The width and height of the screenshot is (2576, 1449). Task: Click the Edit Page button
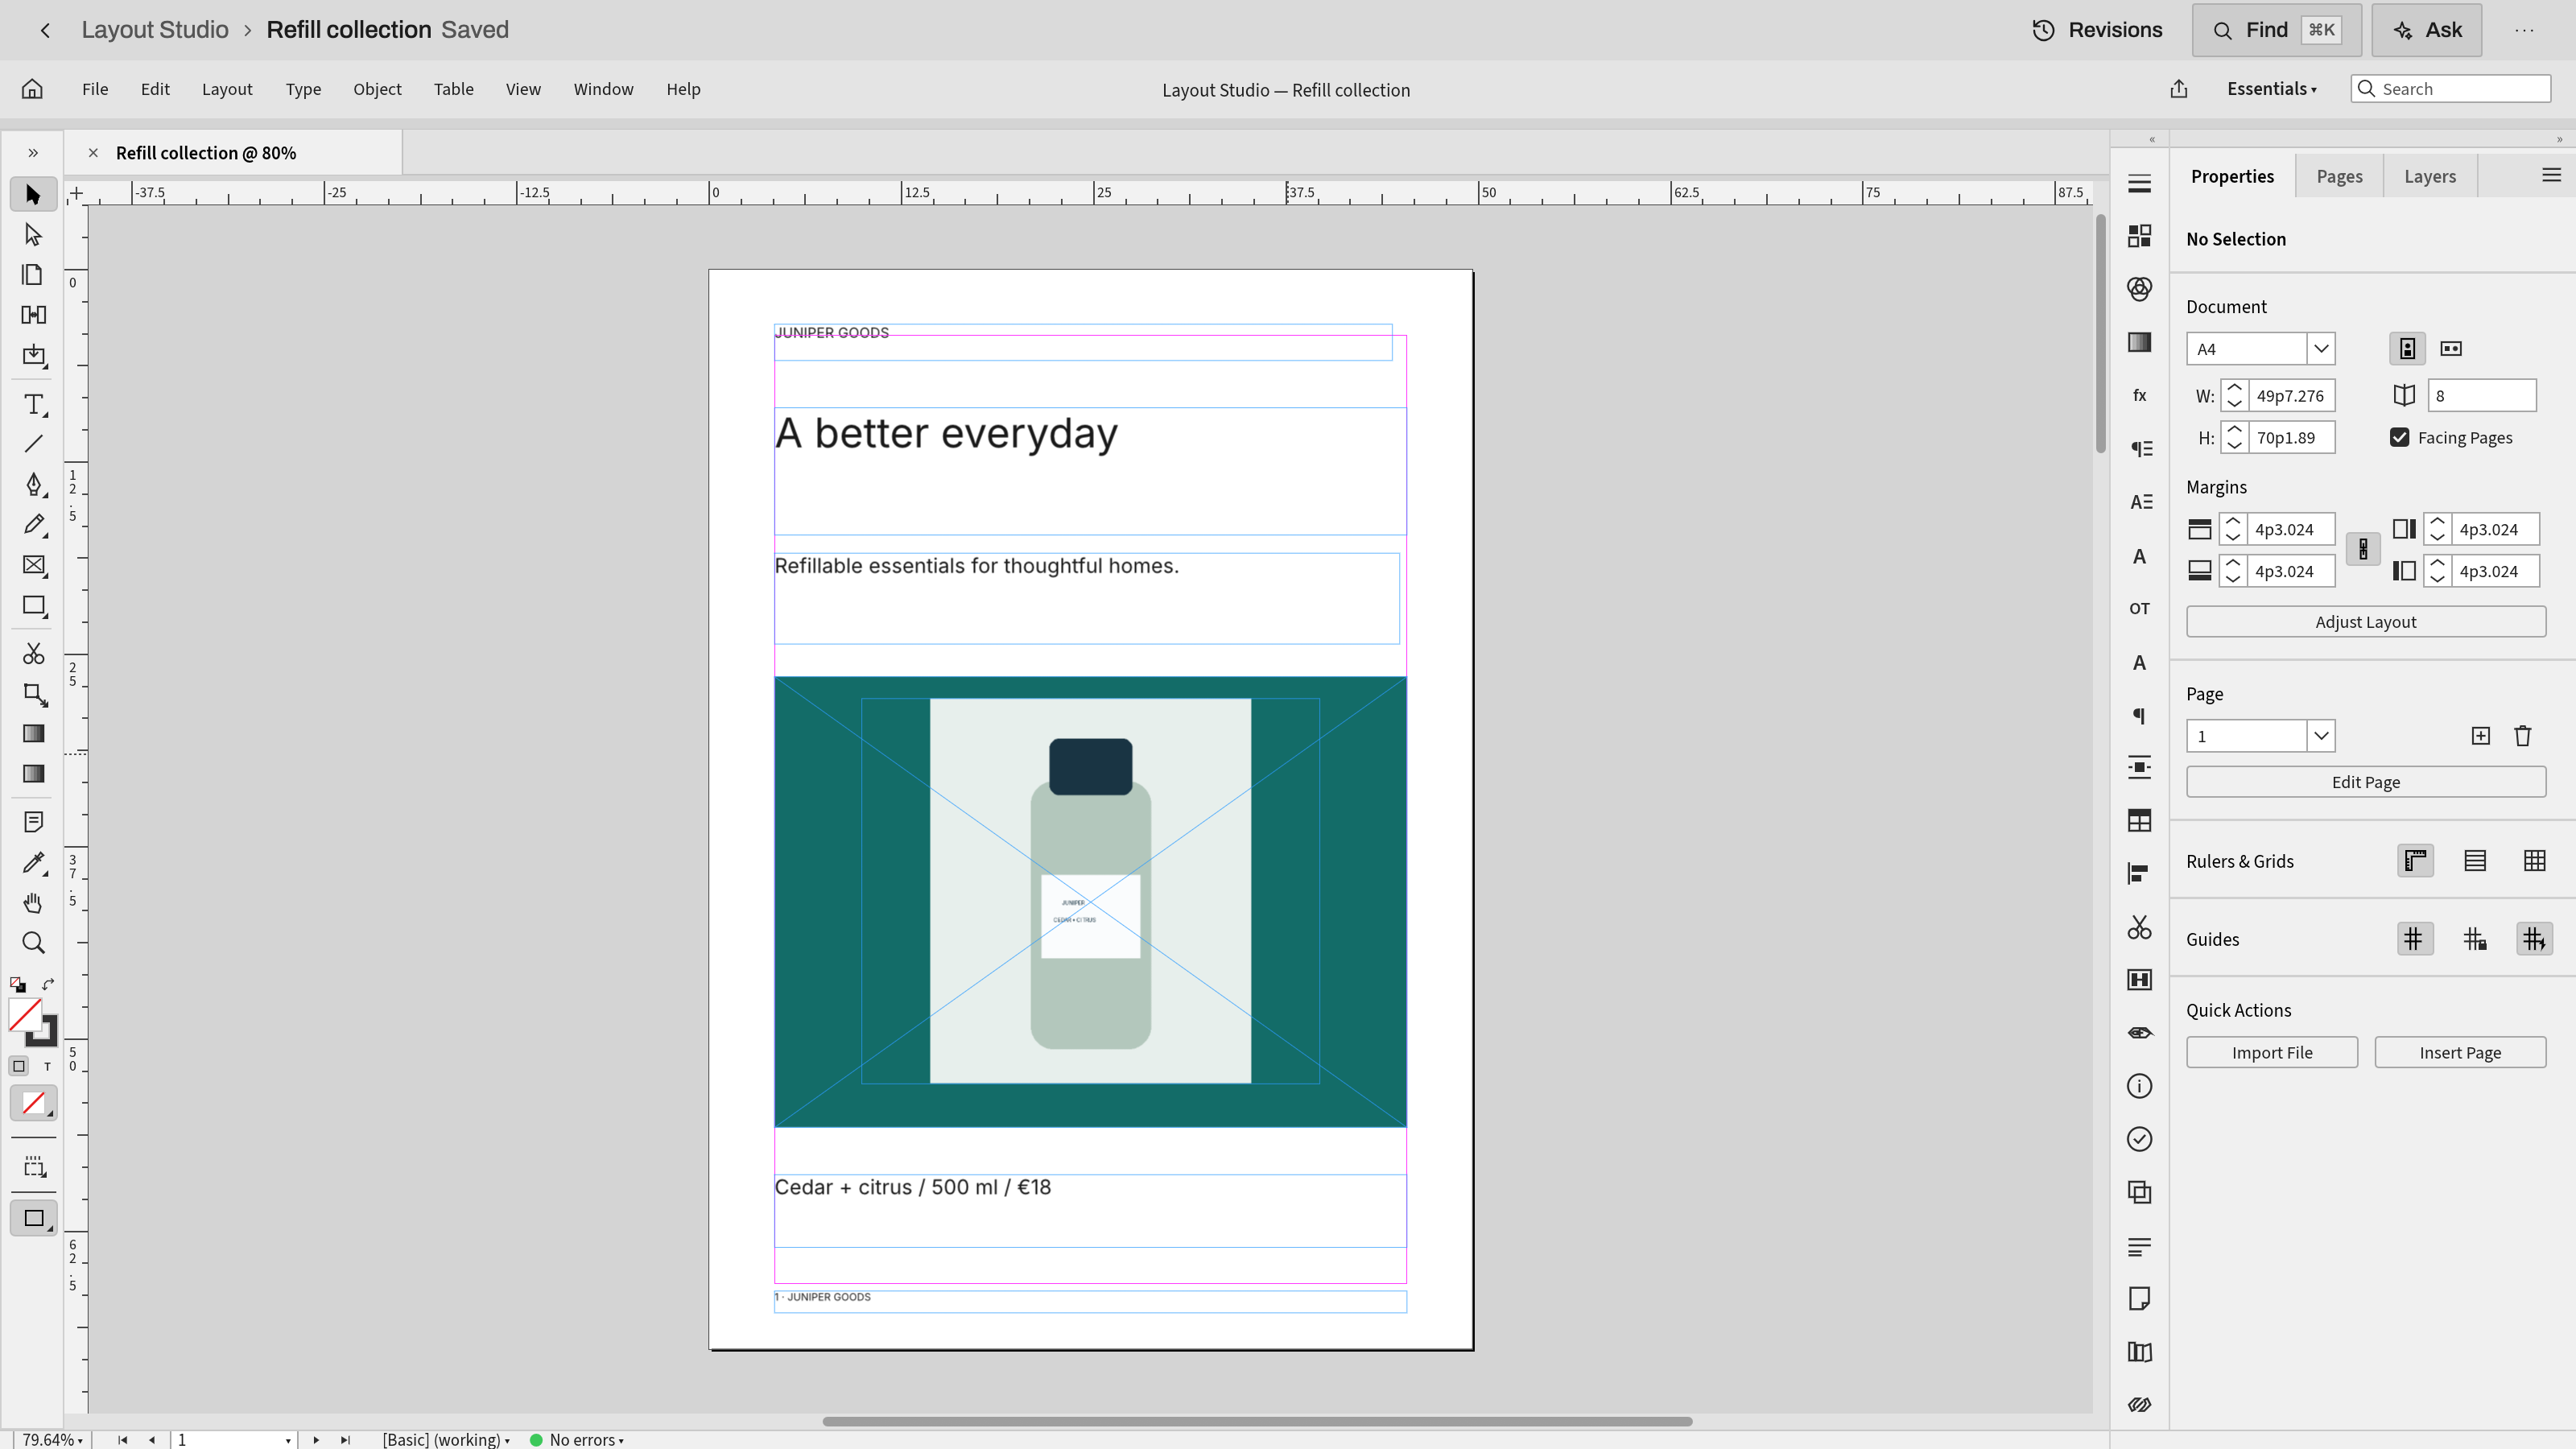coord(2366,782)
